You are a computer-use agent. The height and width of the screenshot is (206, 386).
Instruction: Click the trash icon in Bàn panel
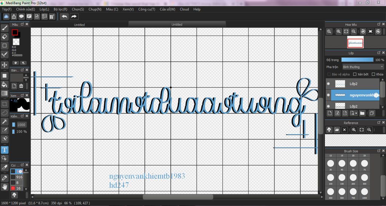(21, 86)
